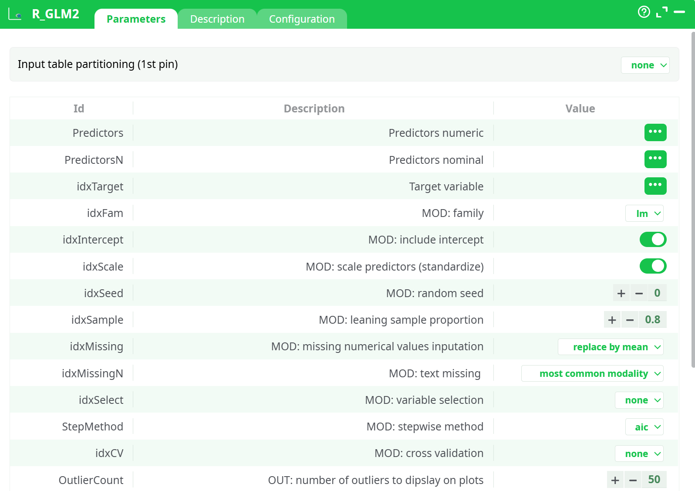695x491 pixels.
Task: Click the vertical scrollbar on right
Action: [693, 200]
